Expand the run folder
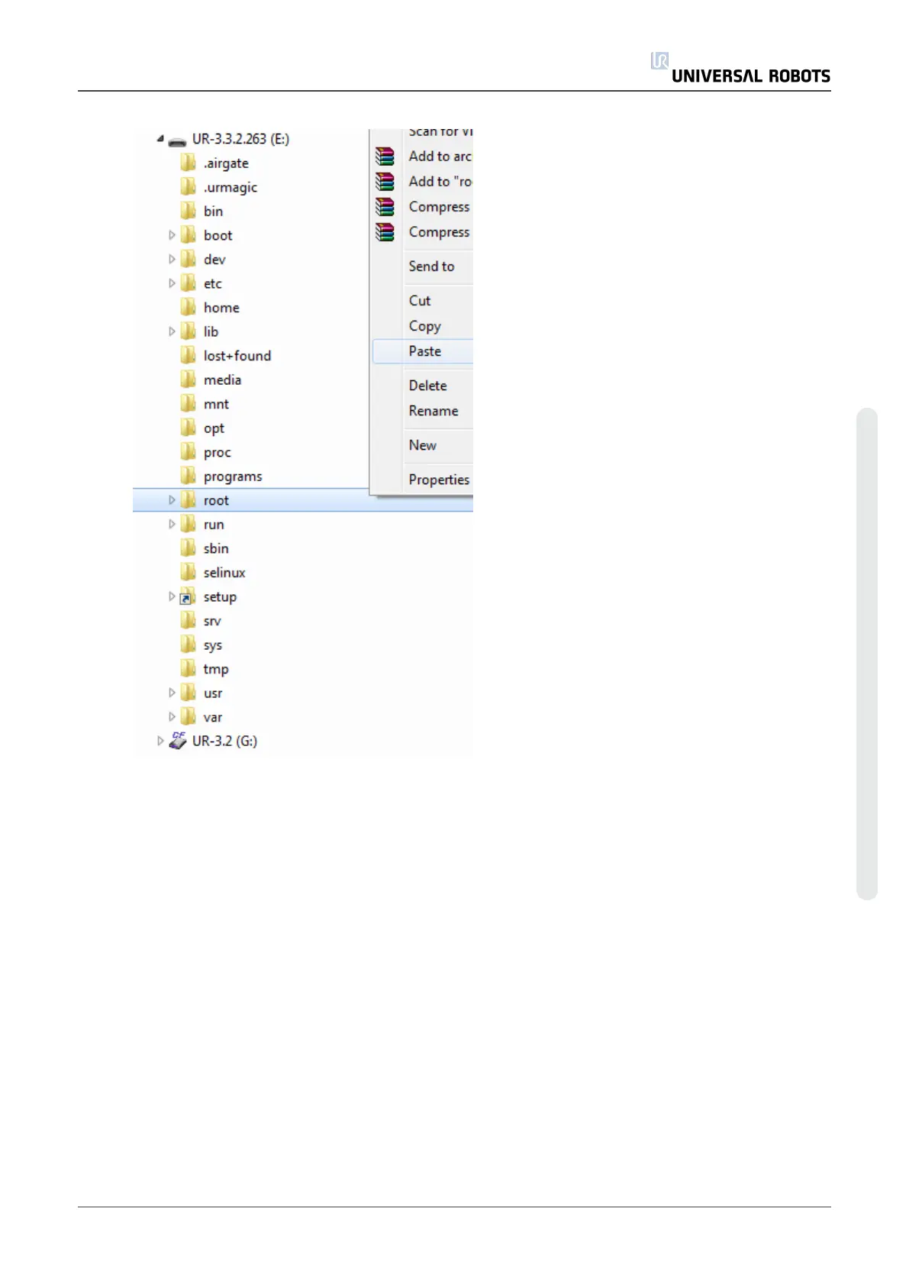This screenshot has height=1286, width=909. pos(172,524)
